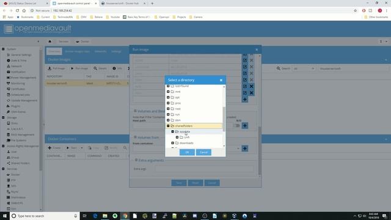Image resolution: width=391 pixels, height=220 pixels.
Task: Open Power Management in sidebar
Action: tap(21, 78)
